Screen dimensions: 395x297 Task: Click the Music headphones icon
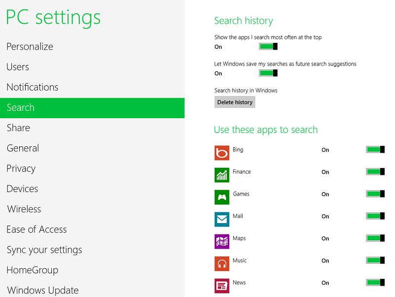tap(222, 264)
